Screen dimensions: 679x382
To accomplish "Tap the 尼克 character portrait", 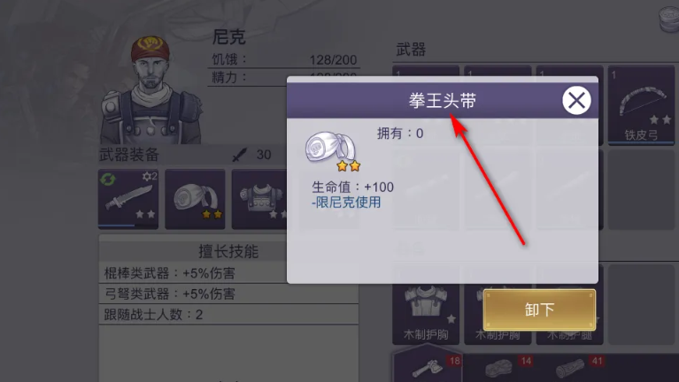I will [x=150, y=90].
